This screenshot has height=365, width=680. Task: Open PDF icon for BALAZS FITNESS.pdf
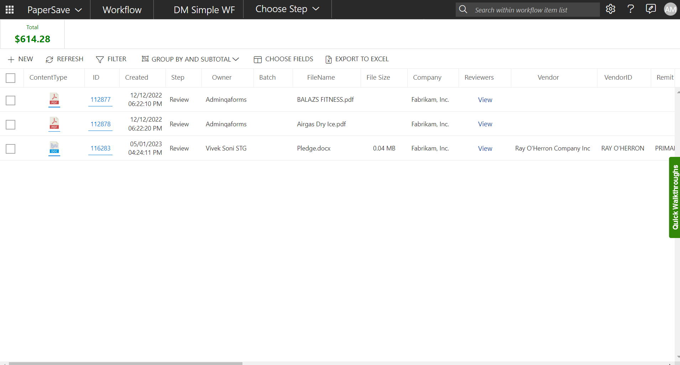tap(54, 100)
